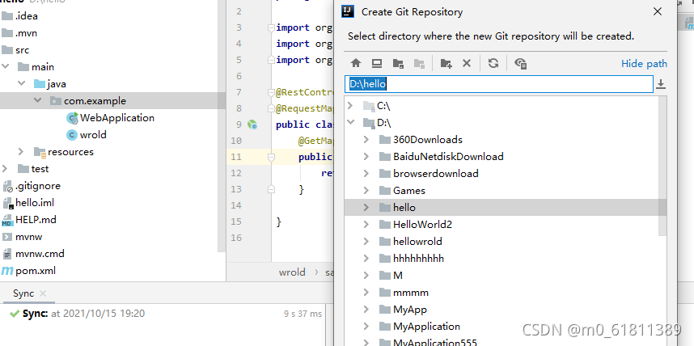Select the Games folder

click(402, 190)
